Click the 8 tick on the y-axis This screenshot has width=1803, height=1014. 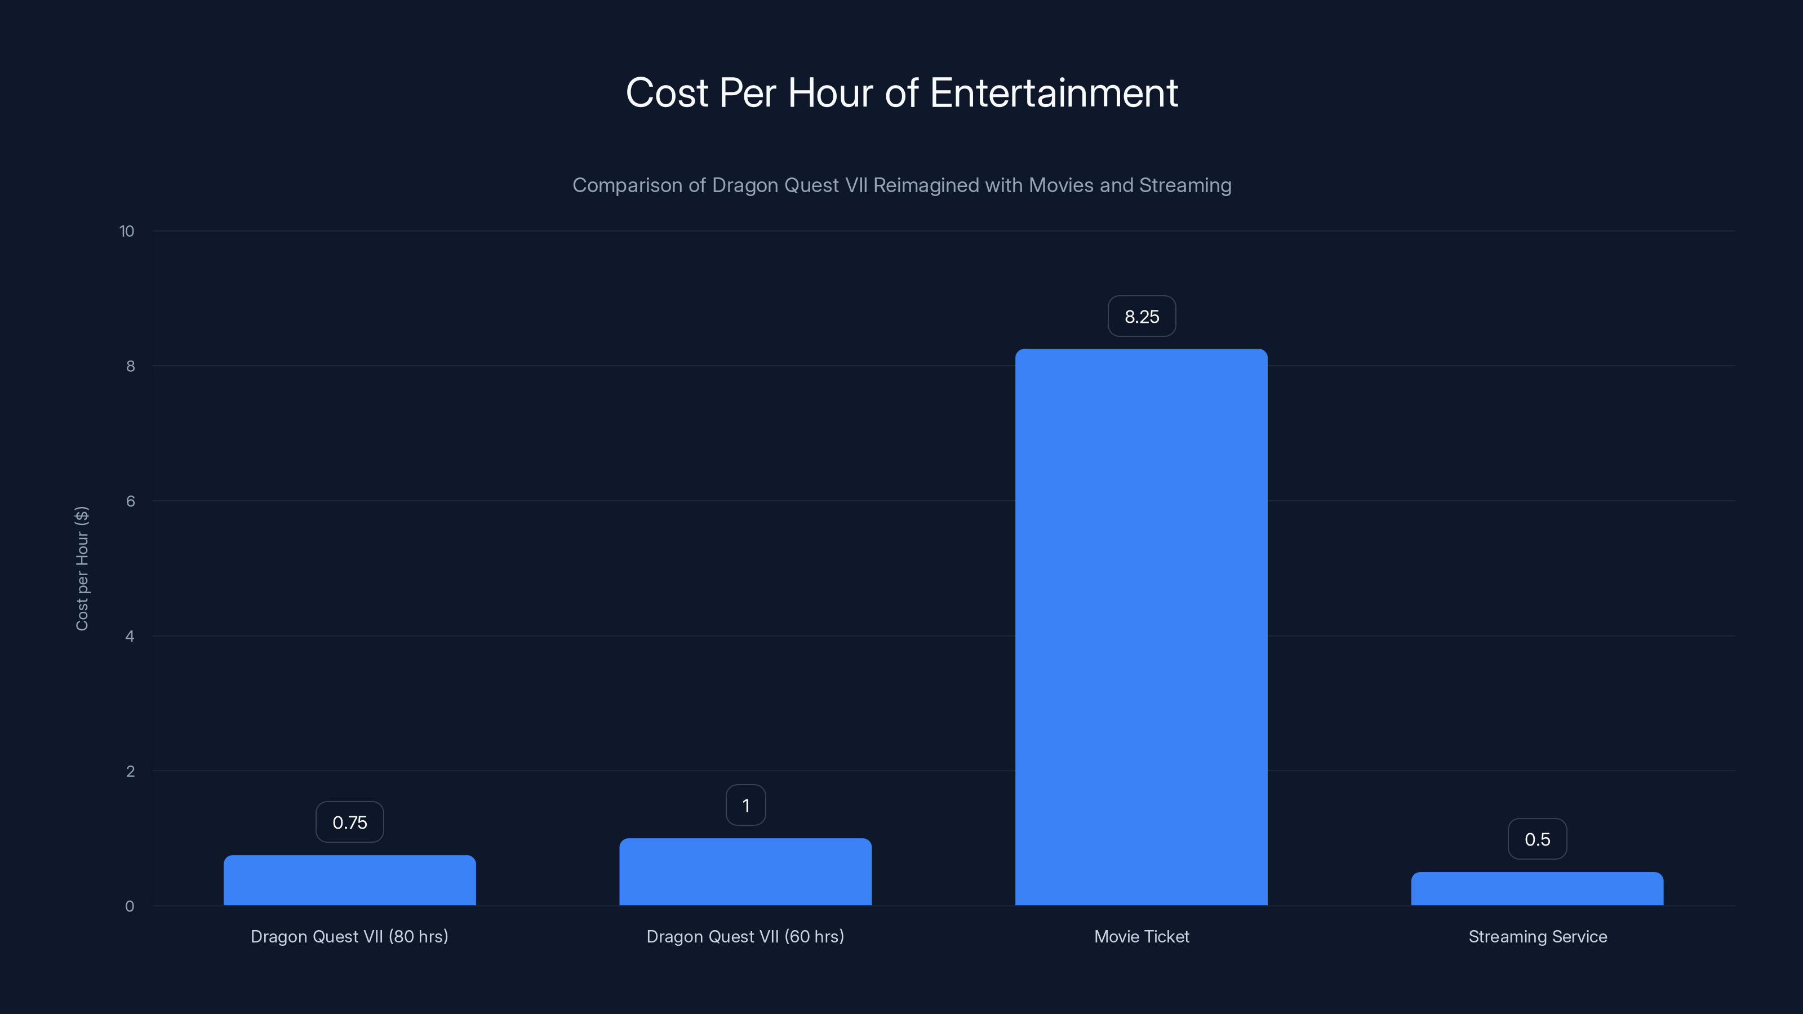131,366
